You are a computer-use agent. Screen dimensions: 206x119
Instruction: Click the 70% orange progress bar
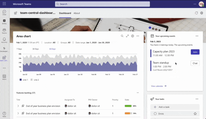click(x=128, y=113)
